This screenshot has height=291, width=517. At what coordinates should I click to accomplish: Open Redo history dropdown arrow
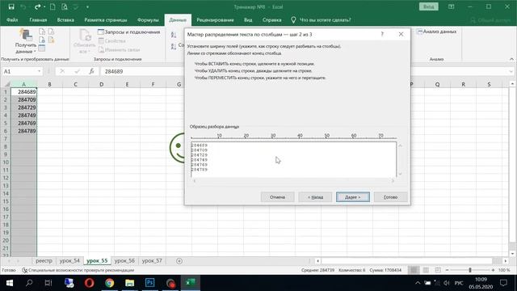pyautogui.click(x=44, y=6)
